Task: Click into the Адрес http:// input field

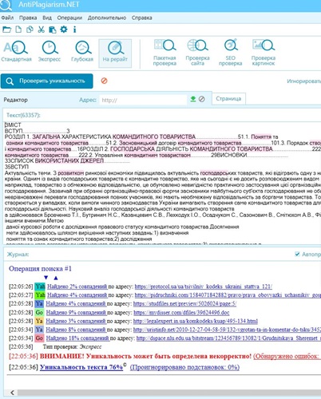Action: [x=143, y=100]
